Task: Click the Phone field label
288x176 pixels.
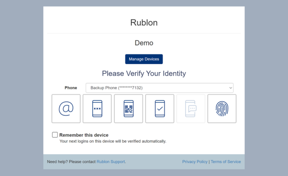Action: pyautogui.click(x=71, y=88)
